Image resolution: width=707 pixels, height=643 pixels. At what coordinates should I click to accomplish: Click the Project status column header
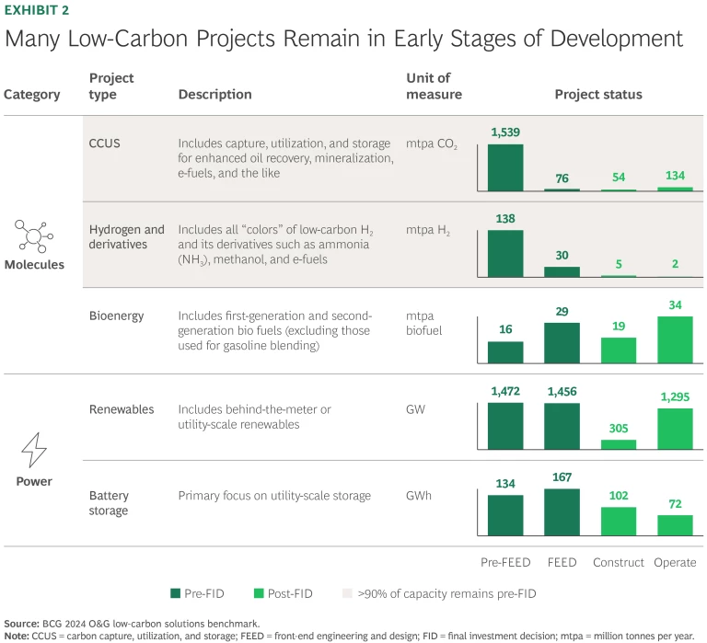(x=597, y=94)
